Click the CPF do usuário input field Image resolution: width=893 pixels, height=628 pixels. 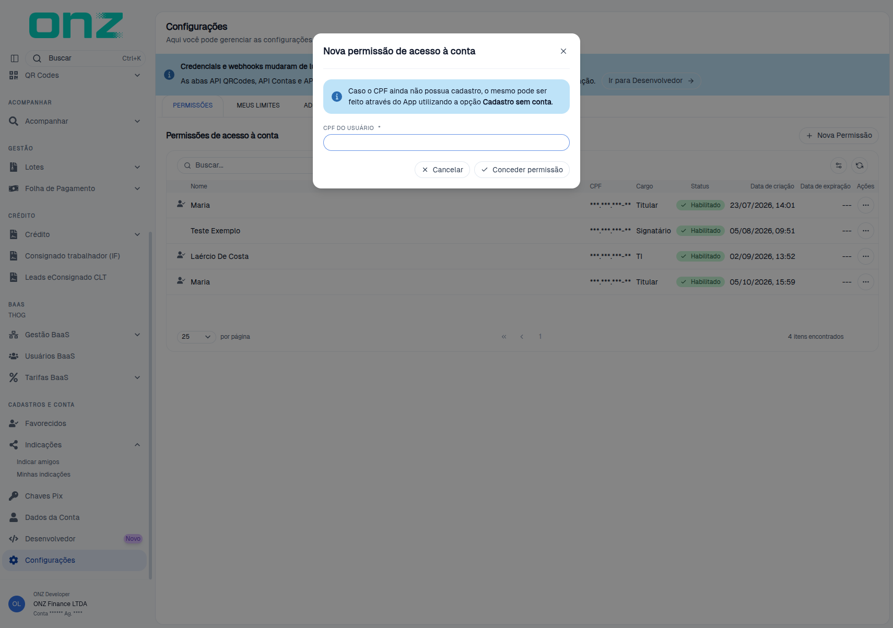click(x=446, y=143)
